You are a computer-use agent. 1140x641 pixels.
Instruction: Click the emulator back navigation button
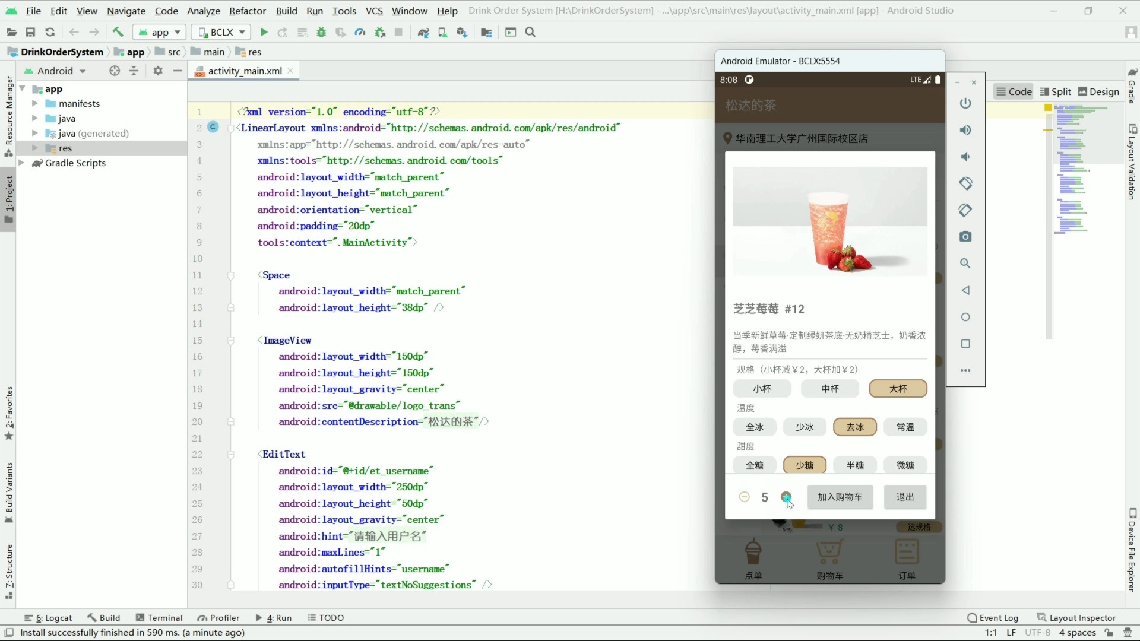(965, 290)
